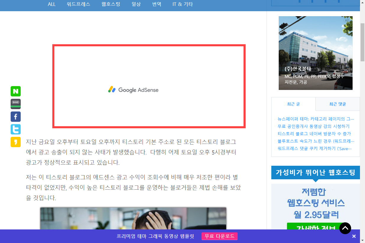Image resolution: width=365 pixels, height=243 pixels.
Task: Share post via Naver icon
Action: point(16,91)
